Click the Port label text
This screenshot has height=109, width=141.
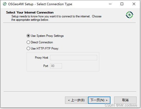pos(46,66)
